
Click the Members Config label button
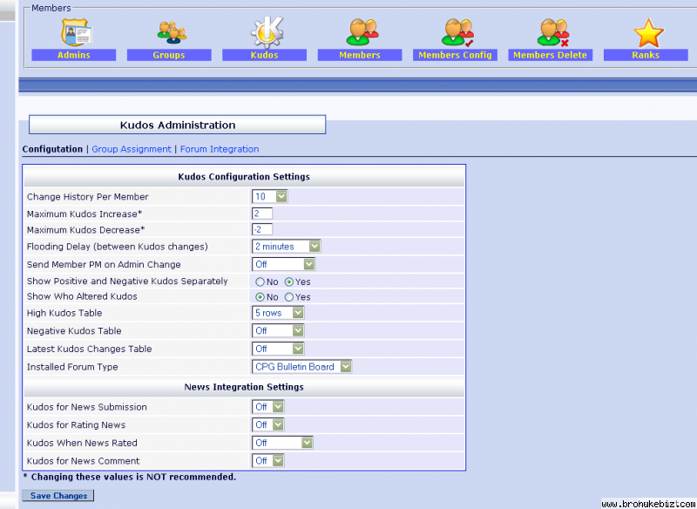pos(455,55)
